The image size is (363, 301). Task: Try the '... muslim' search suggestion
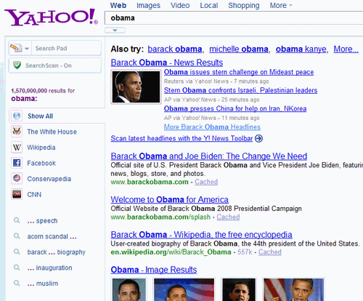tap(43, 284)
